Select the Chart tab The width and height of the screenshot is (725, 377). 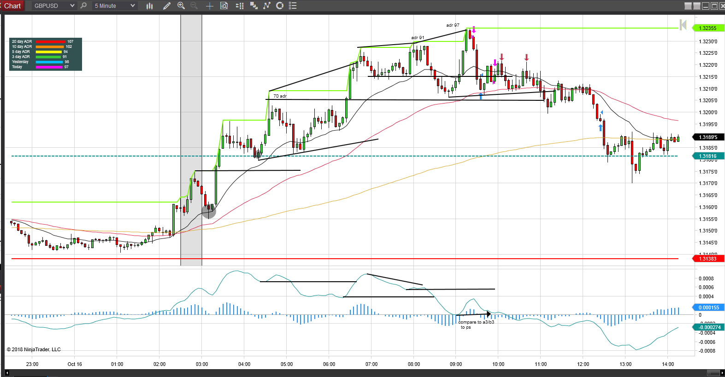click(x=12, y=6)
